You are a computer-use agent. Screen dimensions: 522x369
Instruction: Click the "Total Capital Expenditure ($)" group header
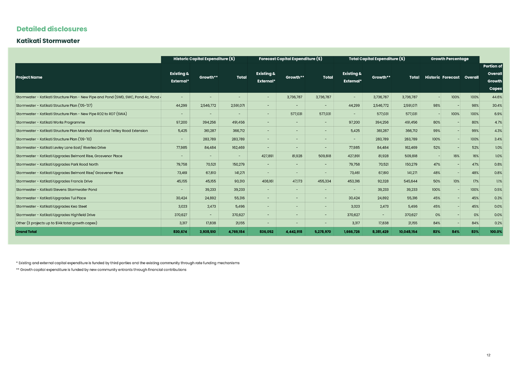click(x=377, y=59)
